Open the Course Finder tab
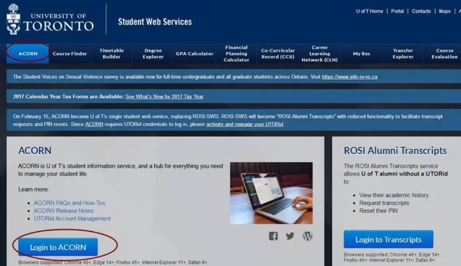 coord(70,54)
